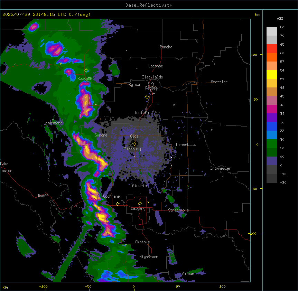
Task: Select the Airdrie label
Action: (140, 186)
